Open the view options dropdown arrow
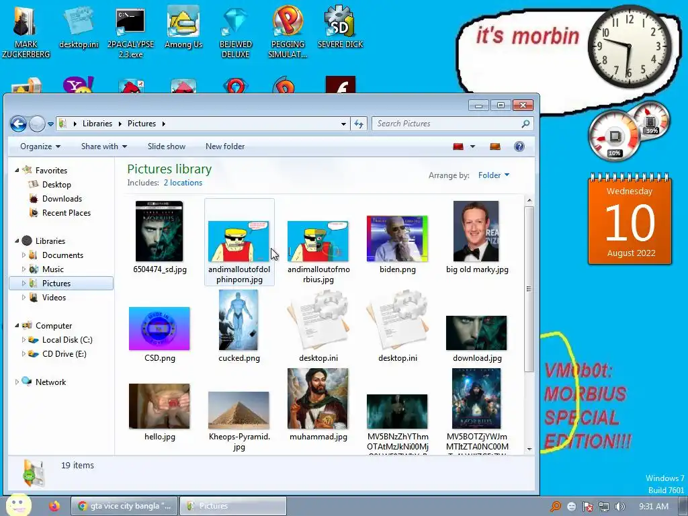This screenshot has width=688, height=516. pyautogui.click(x=472, y=146)
